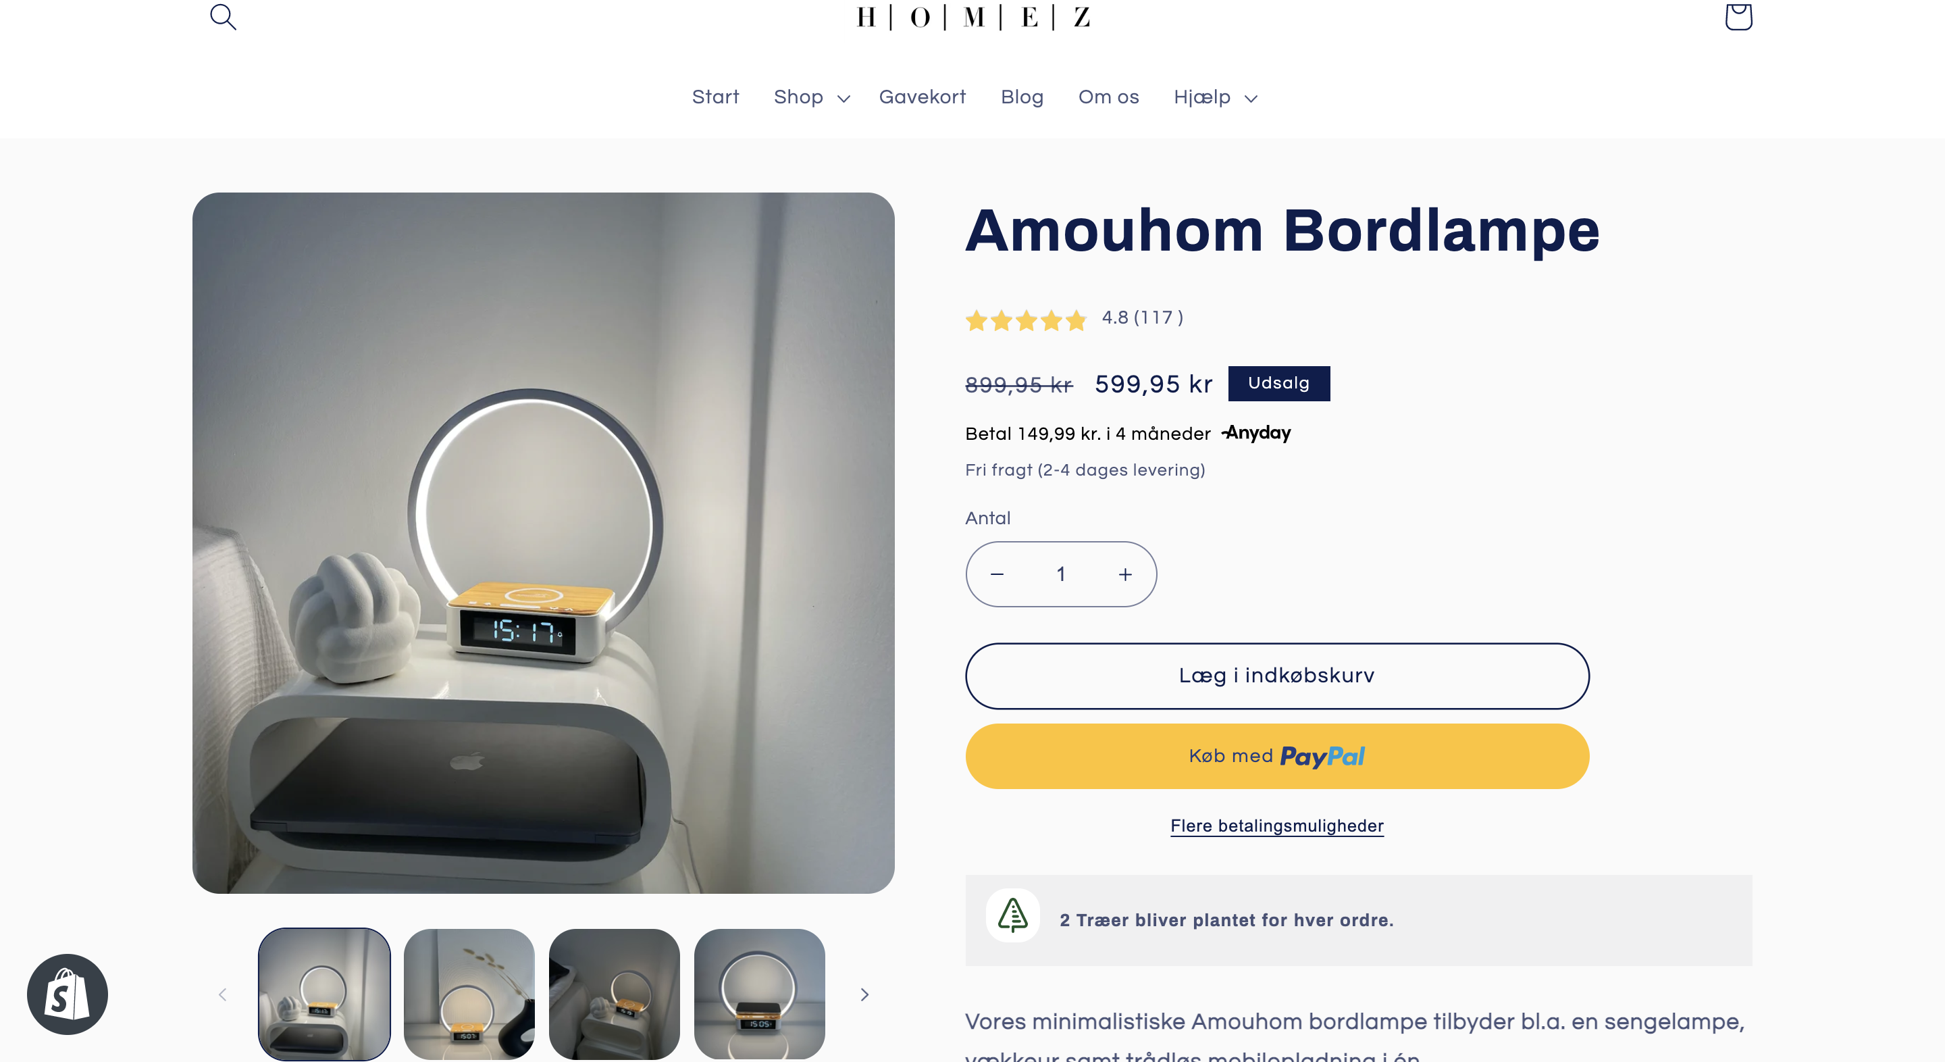Screen dimensions: 1945x1062
Task: Increase quantity with plus button
Action: pyautogui.click(x=1125, y=575)
